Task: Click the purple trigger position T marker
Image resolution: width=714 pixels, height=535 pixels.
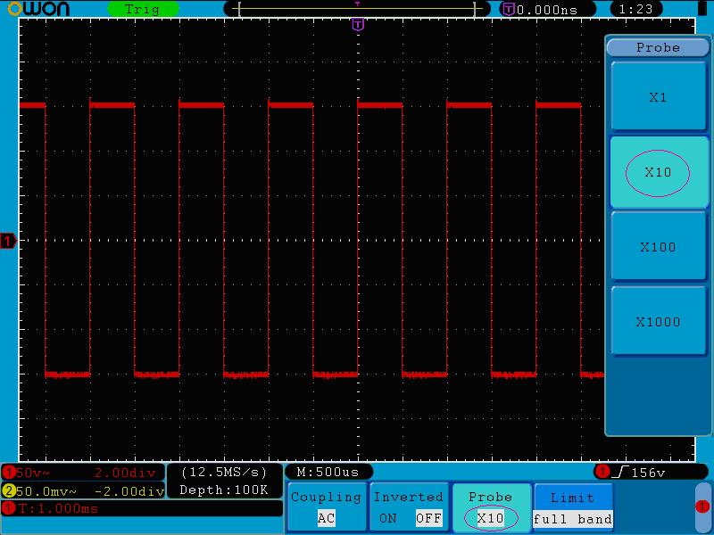Action: (x=358, y=24)
